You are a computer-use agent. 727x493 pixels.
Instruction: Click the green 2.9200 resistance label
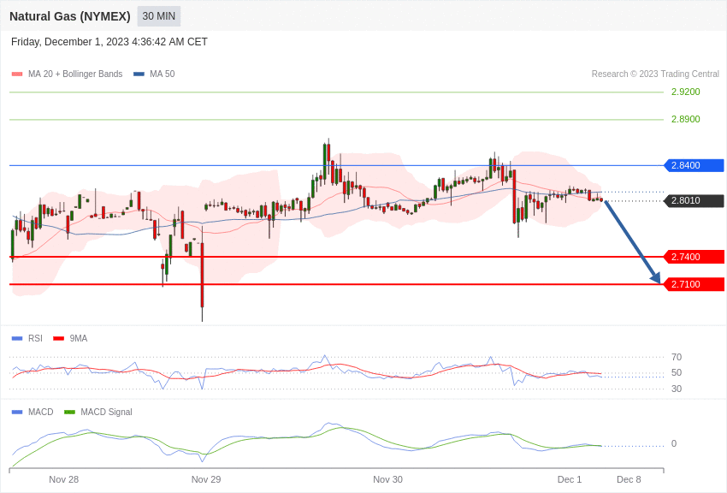pyautogui.click(x=685, y=92)
